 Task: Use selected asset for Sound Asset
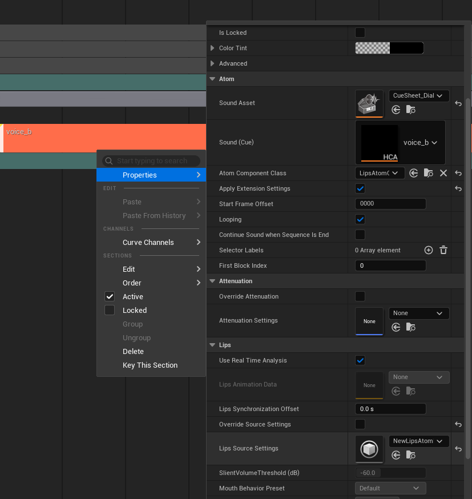coord(396,110)
